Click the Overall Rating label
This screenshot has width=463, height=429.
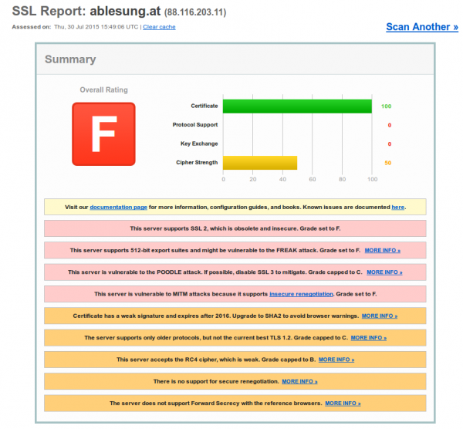point(103,90)
